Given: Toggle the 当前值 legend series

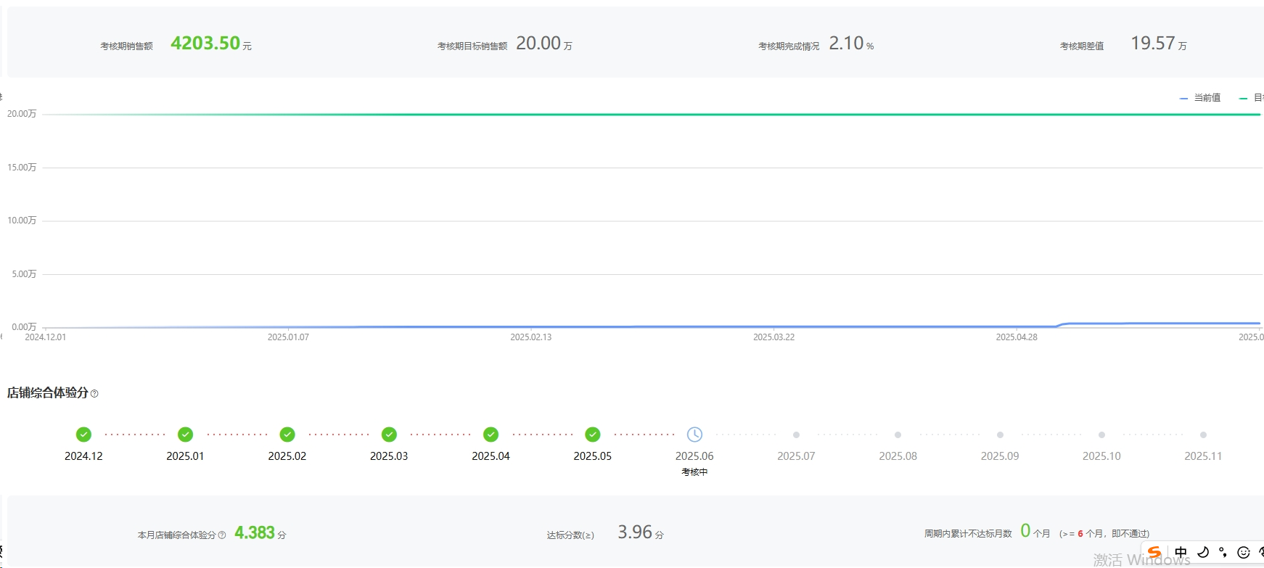Looking at the screenshot, I should (1201, 98).
